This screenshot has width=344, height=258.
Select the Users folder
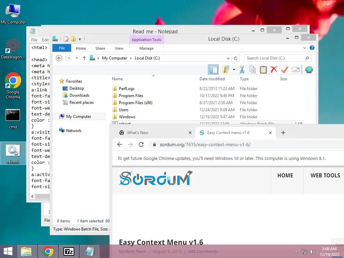[124, 110]
